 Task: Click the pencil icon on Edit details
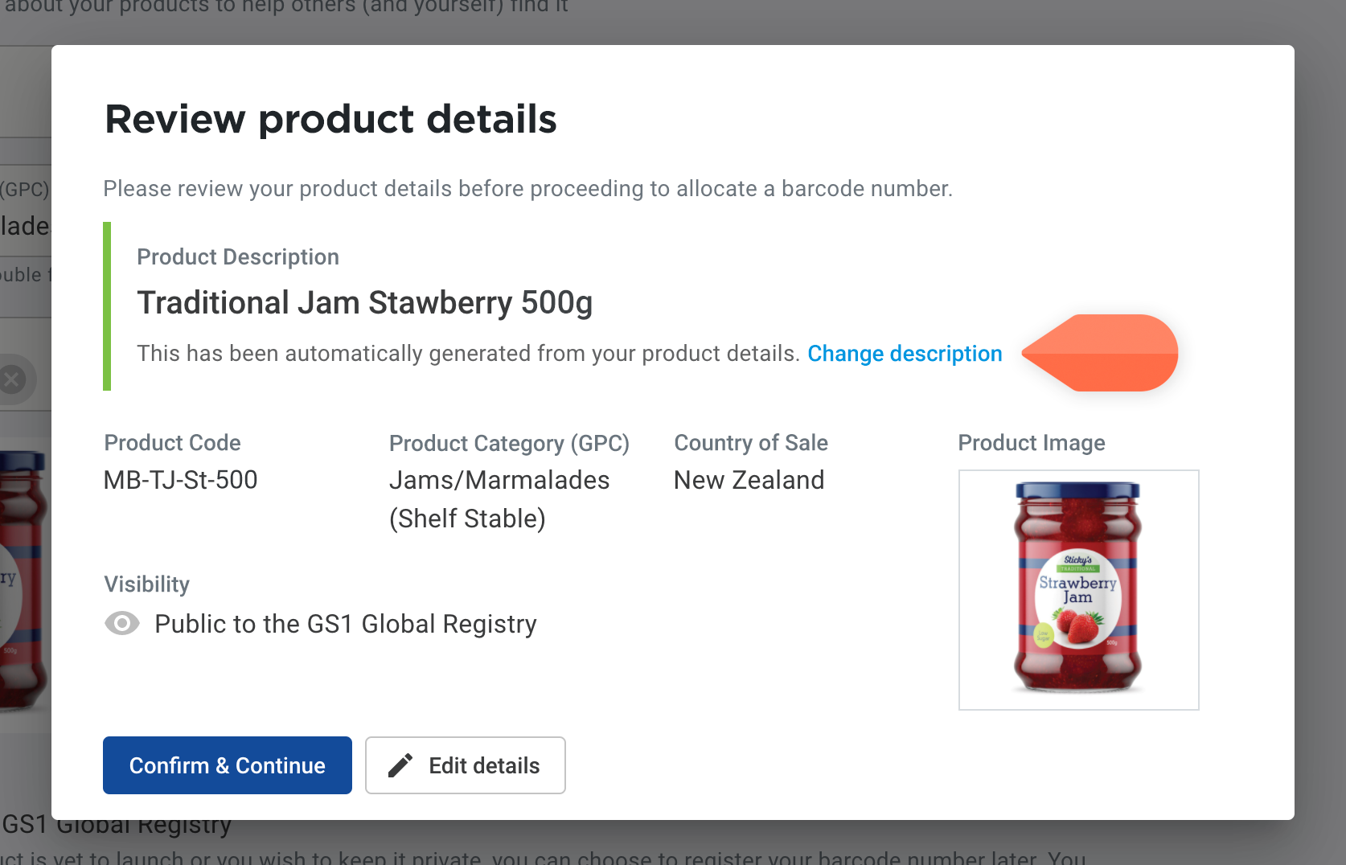point(400,765)
